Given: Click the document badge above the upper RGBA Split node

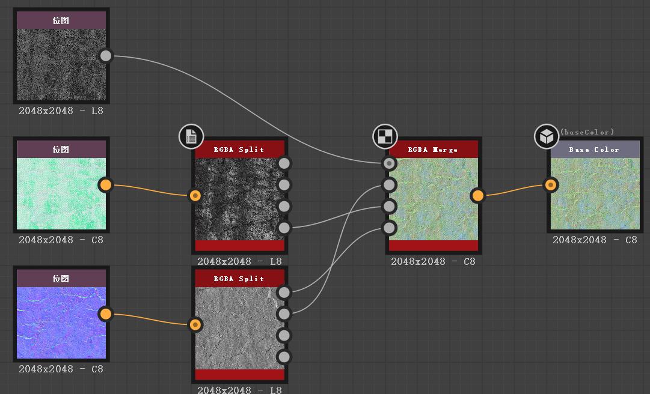Looking at the screenshot, I should (191, 136).
